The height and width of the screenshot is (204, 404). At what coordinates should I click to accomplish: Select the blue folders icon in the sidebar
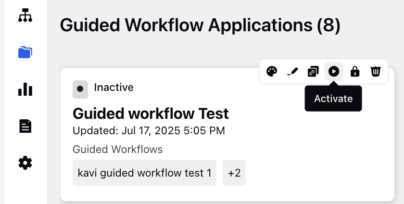25,52
